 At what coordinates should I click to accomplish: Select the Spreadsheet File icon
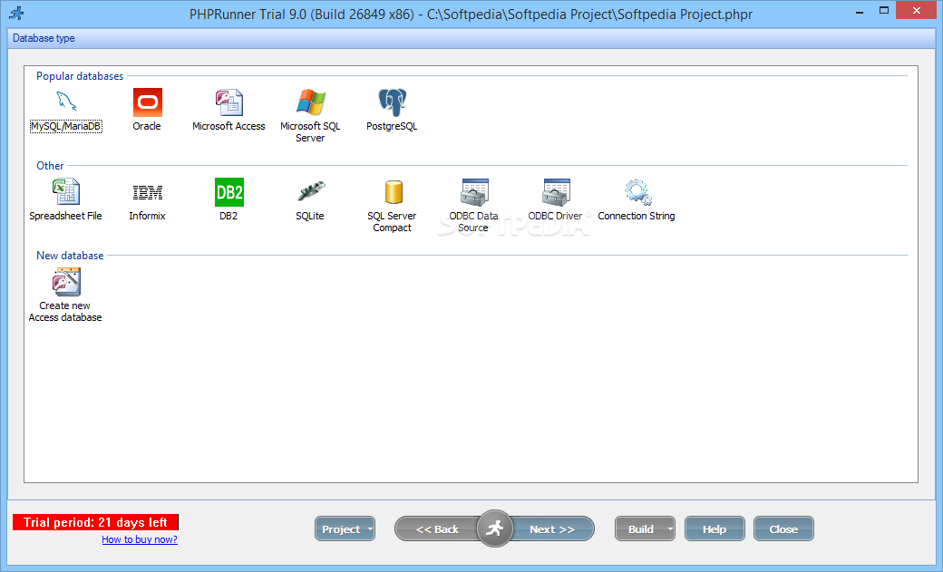click(66, 192)
